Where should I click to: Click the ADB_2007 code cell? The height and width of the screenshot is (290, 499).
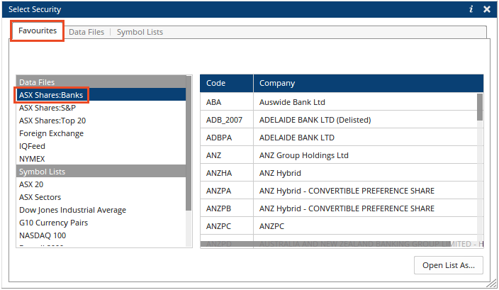(227, 120)
